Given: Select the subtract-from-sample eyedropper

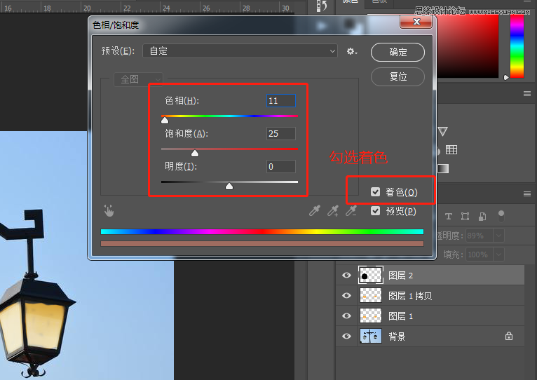Looking at the screenshot, I should [x=351, y=210].
